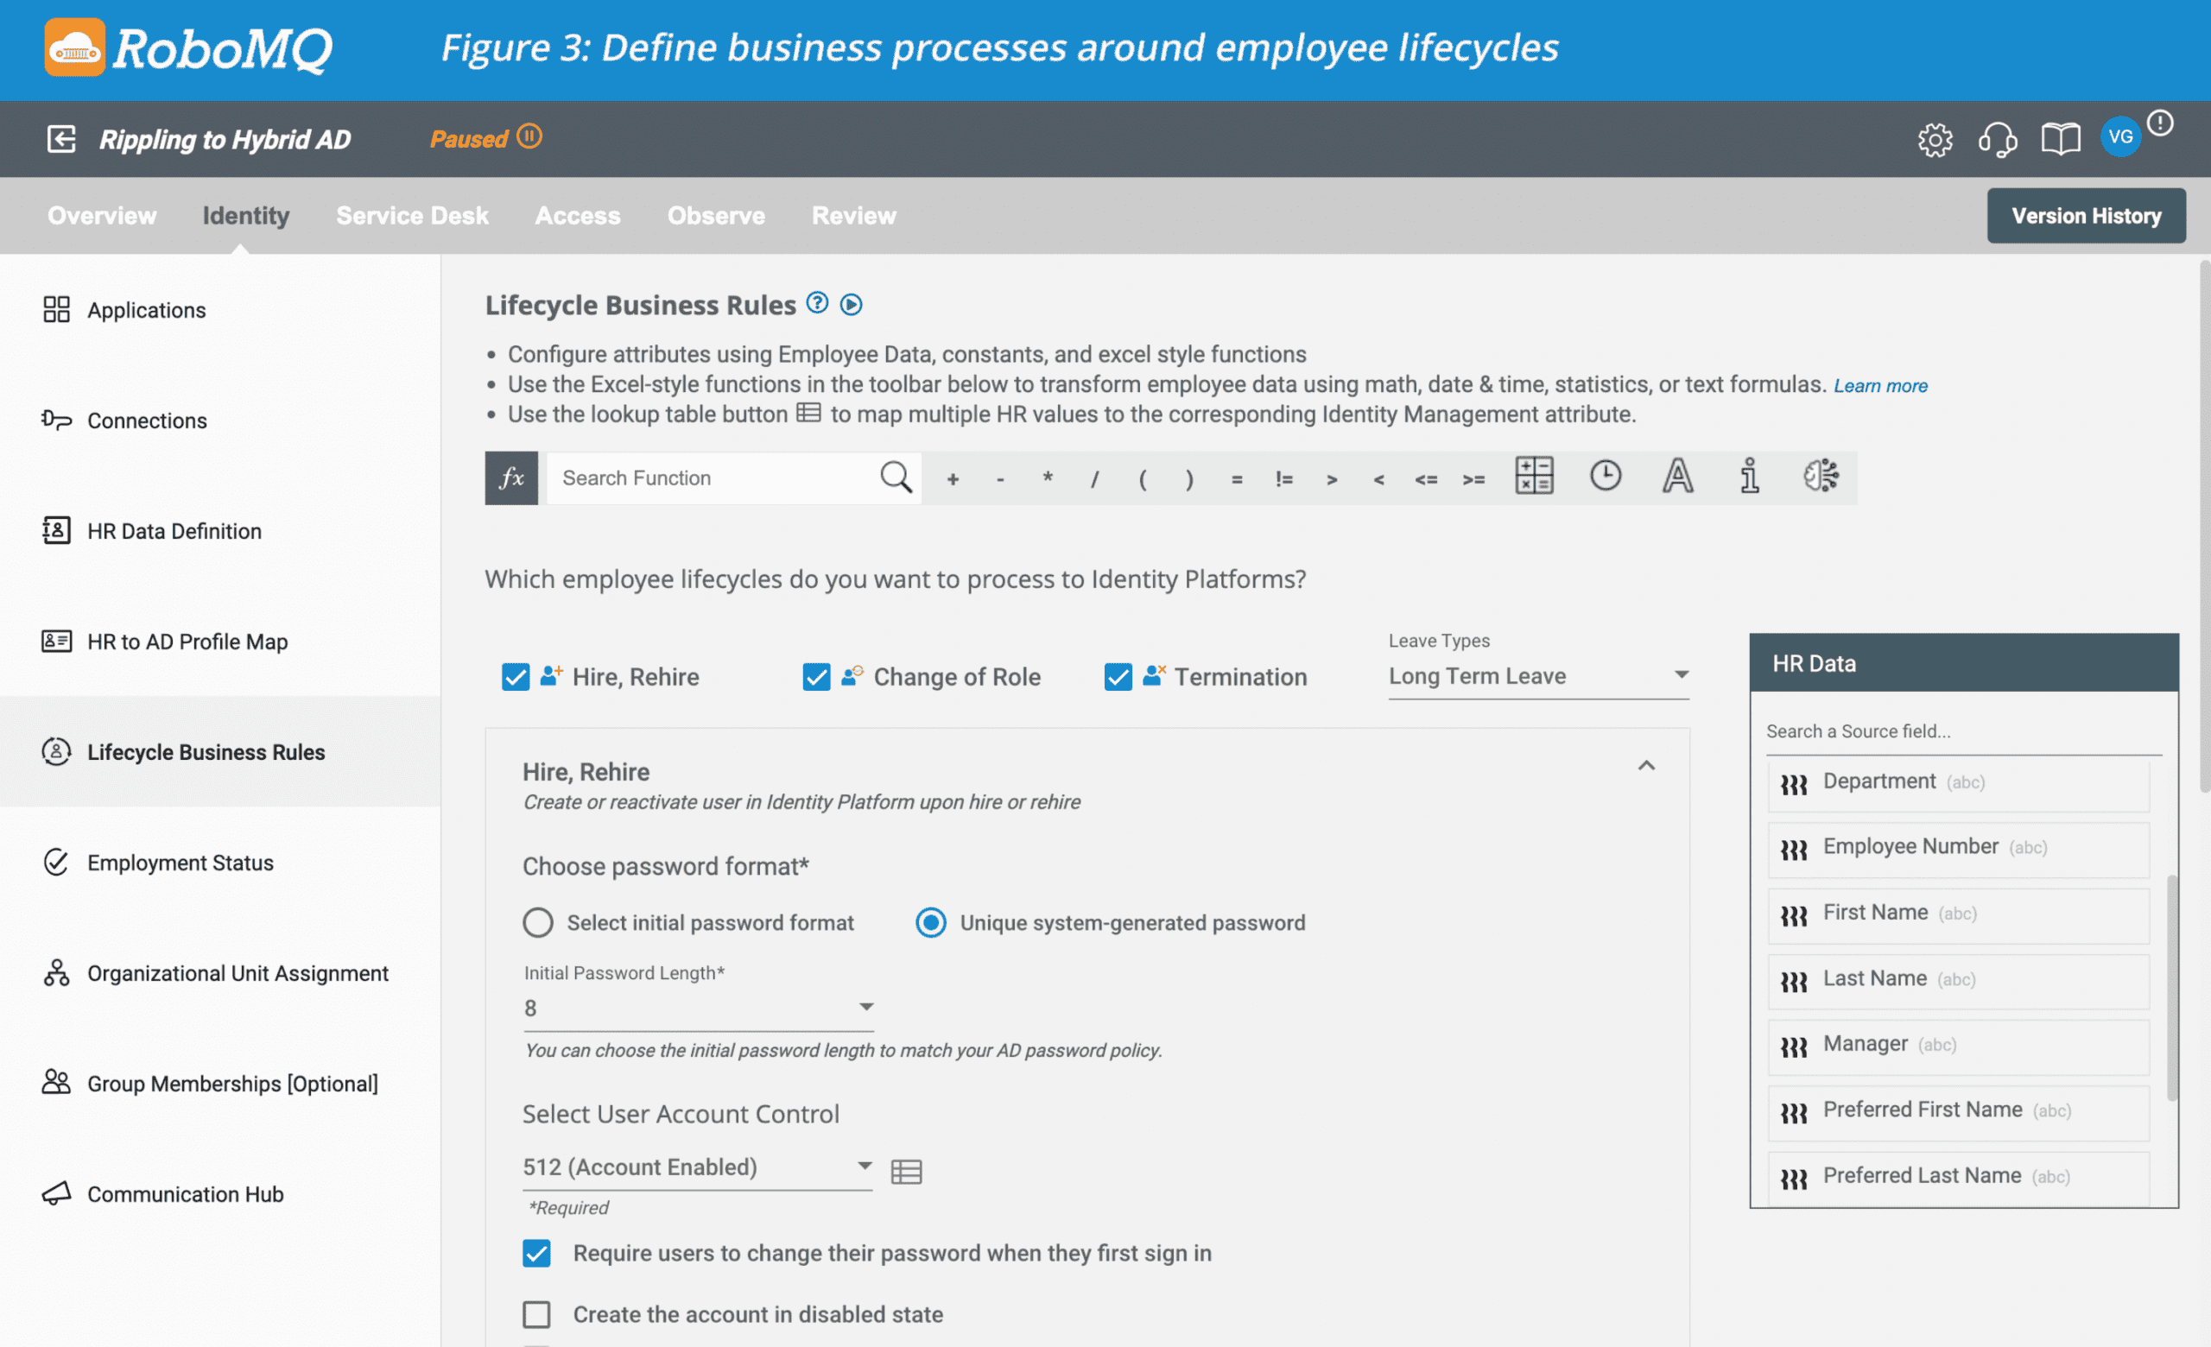2211x1347 pixels.
Task: Switch to the Service Desk tab
Action: (x=412, y=215)
